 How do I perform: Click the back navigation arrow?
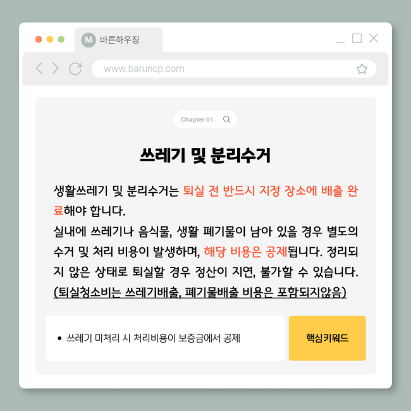[x=39, y=68]
